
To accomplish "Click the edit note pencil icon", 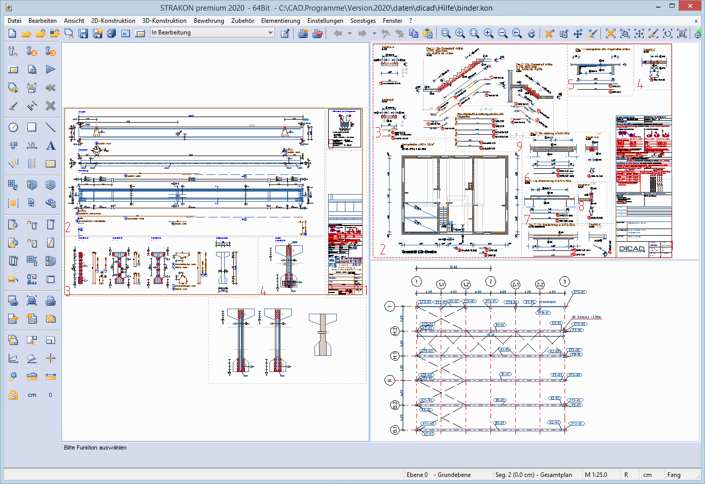I will [x=285, y=33].
